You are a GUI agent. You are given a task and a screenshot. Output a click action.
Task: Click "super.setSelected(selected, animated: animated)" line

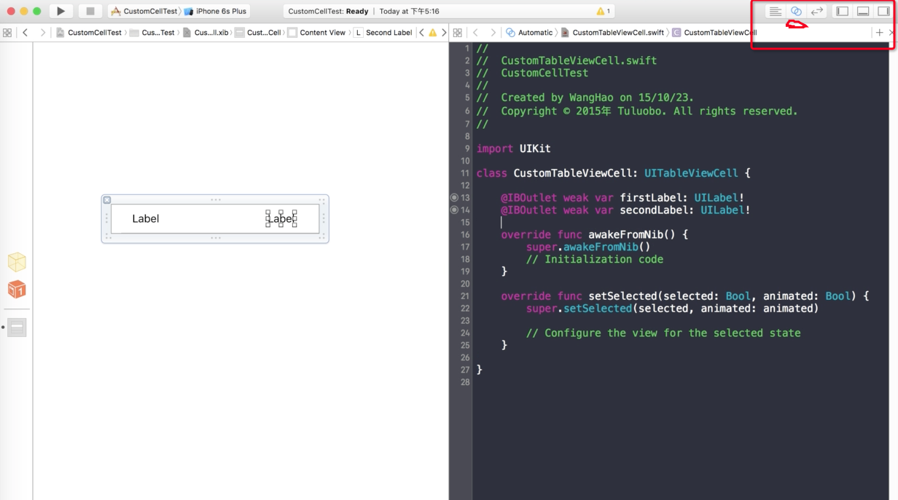[672, 309]
